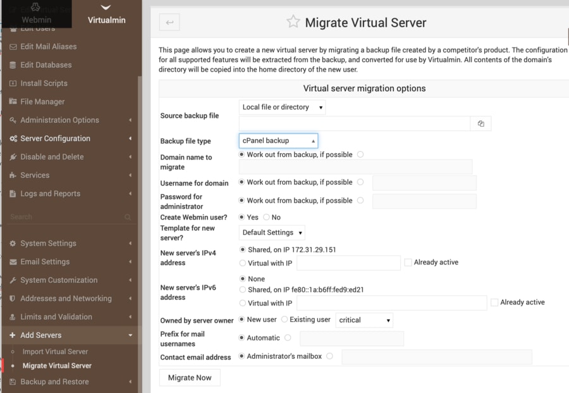The width and height of the screenshot is (569, 393).
Task: Switch to the Virtualmin tab
Action: coord(107,14)
